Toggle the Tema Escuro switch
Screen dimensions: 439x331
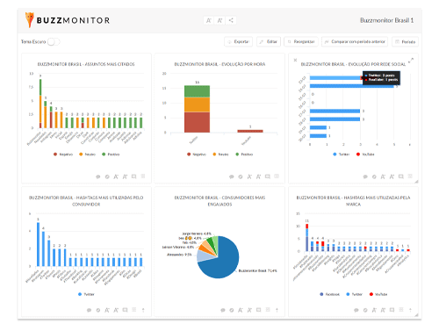(54, 42)
